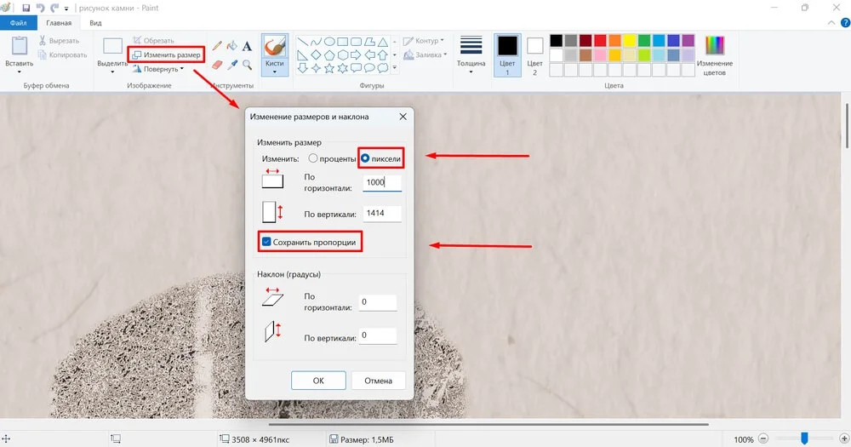Click the save icon in title bar
This screenshot has height=447, width=851.
pyautogui.click(x=27, y=8)
